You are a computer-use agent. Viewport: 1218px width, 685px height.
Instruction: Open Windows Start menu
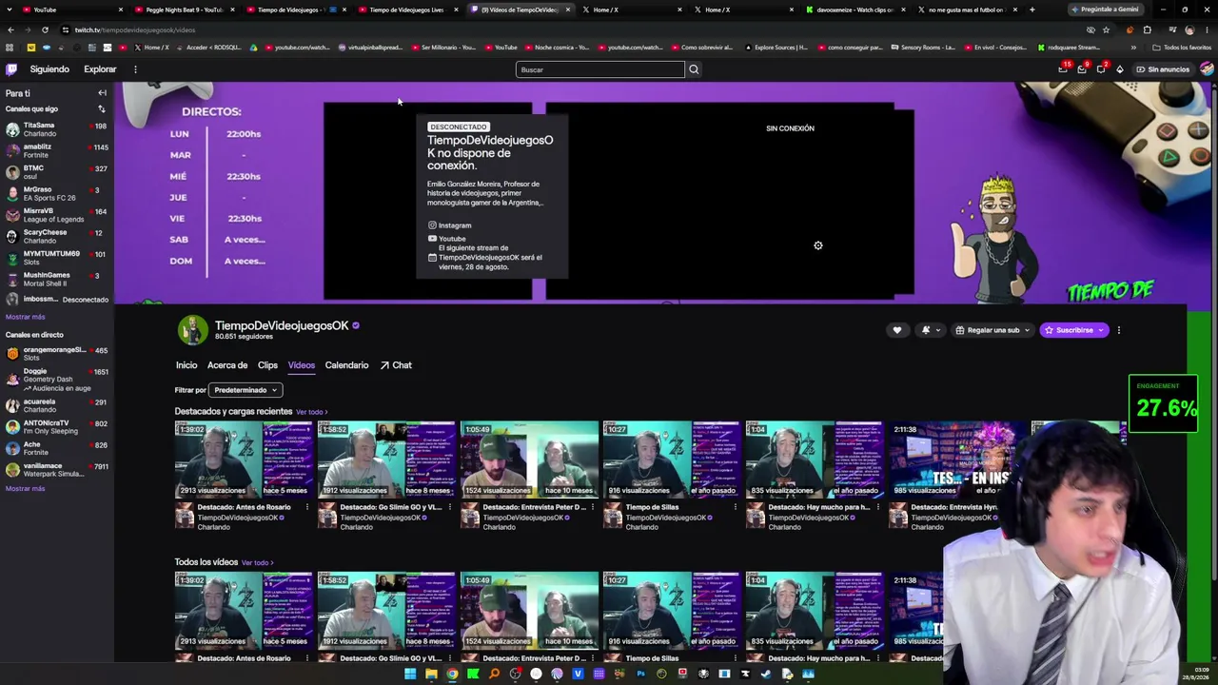pos(410,675)
